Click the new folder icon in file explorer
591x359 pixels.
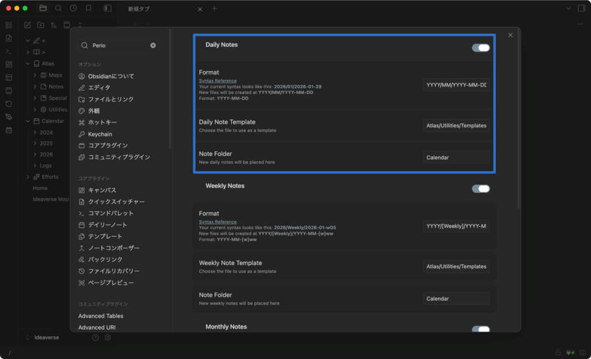click(x=40, y=25)
